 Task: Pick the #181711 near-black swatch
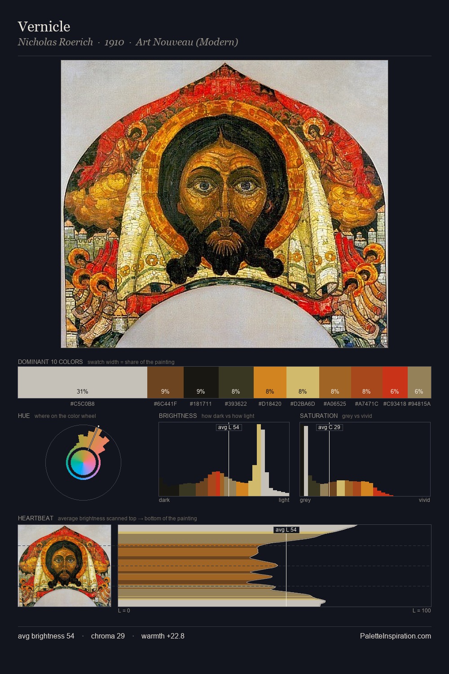point(201,382)
